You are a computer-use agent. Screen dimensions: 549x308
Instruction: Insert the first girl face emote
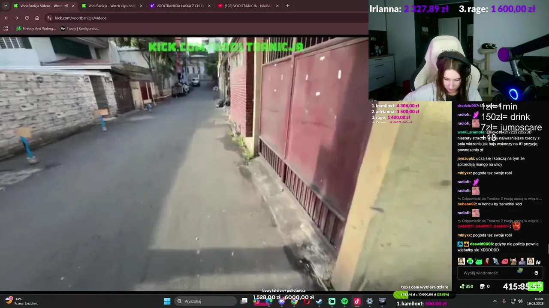pos(461,261)
